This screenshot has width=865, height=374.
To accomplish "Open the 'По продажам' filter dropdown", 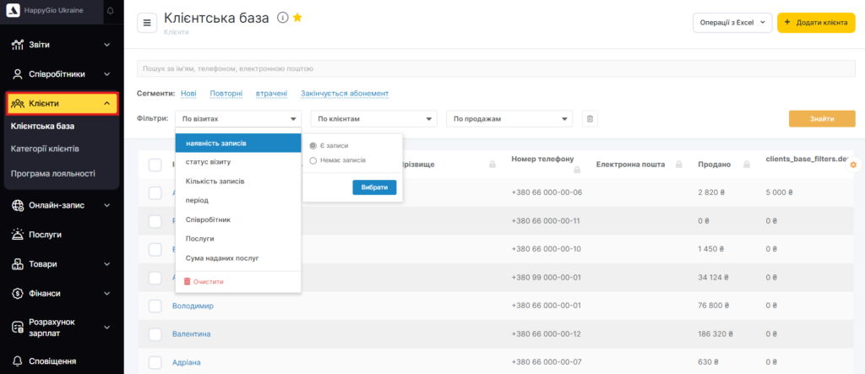I will [509, 119].
